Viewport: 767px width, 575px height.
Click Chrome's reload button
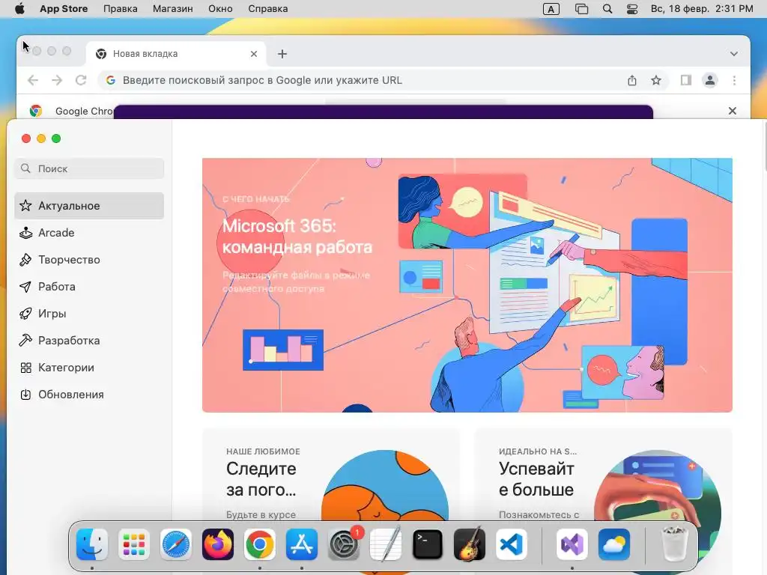tap(81, 80)
